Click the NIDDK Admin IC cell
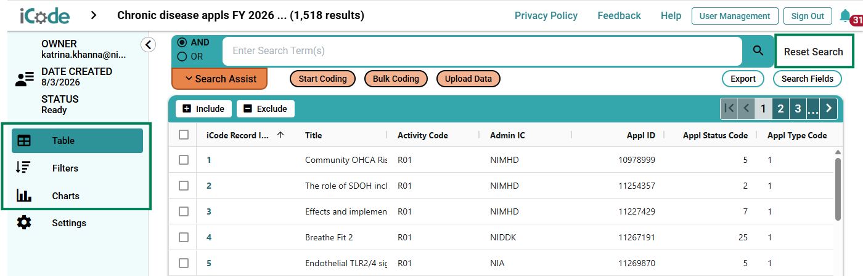 (504, 237)
